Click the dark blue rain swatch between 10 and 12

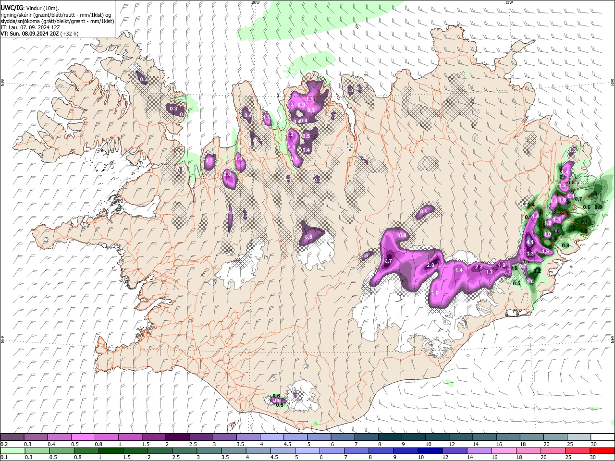click(430, 450)
